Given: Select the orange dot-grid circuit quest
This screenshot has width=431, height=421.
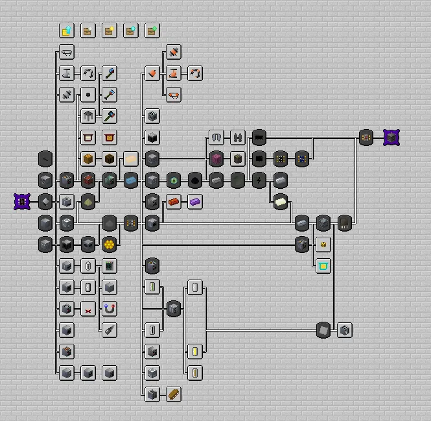Looking at the screenshot, I should click(131, 223).
